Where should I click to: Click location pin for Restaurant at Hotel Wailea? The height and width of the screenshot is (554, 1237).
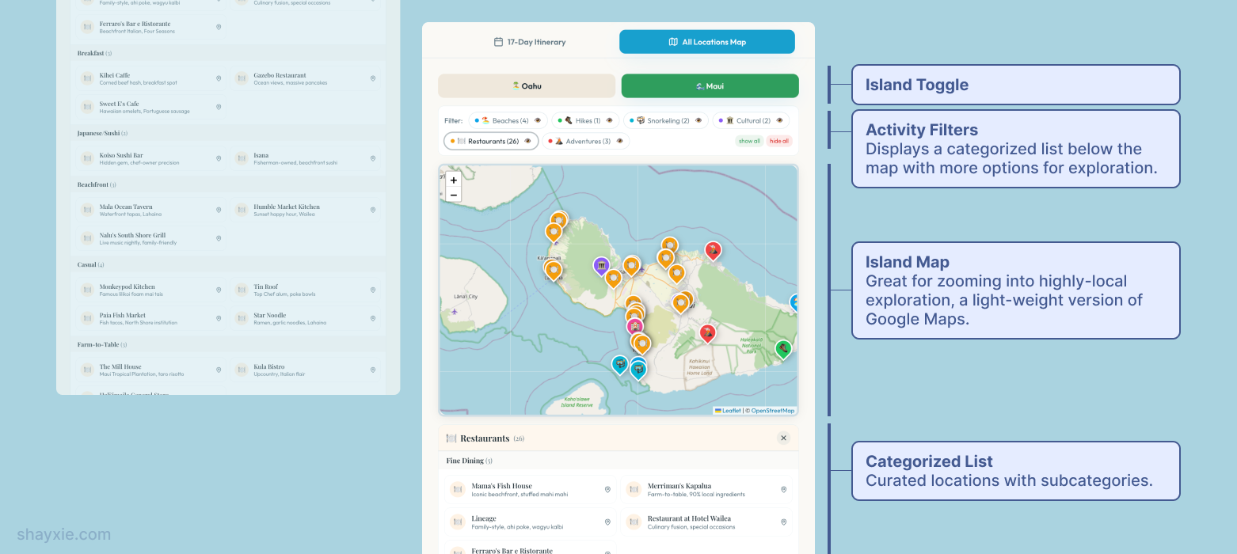[x=783, y=522]
